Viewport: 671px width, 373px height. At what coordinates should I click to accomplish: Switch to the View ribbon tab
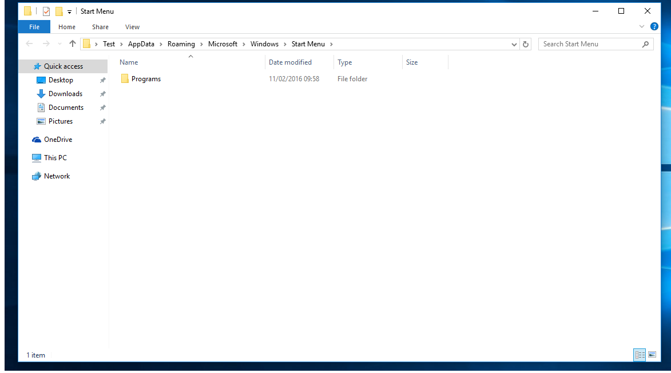coord(132,27)
